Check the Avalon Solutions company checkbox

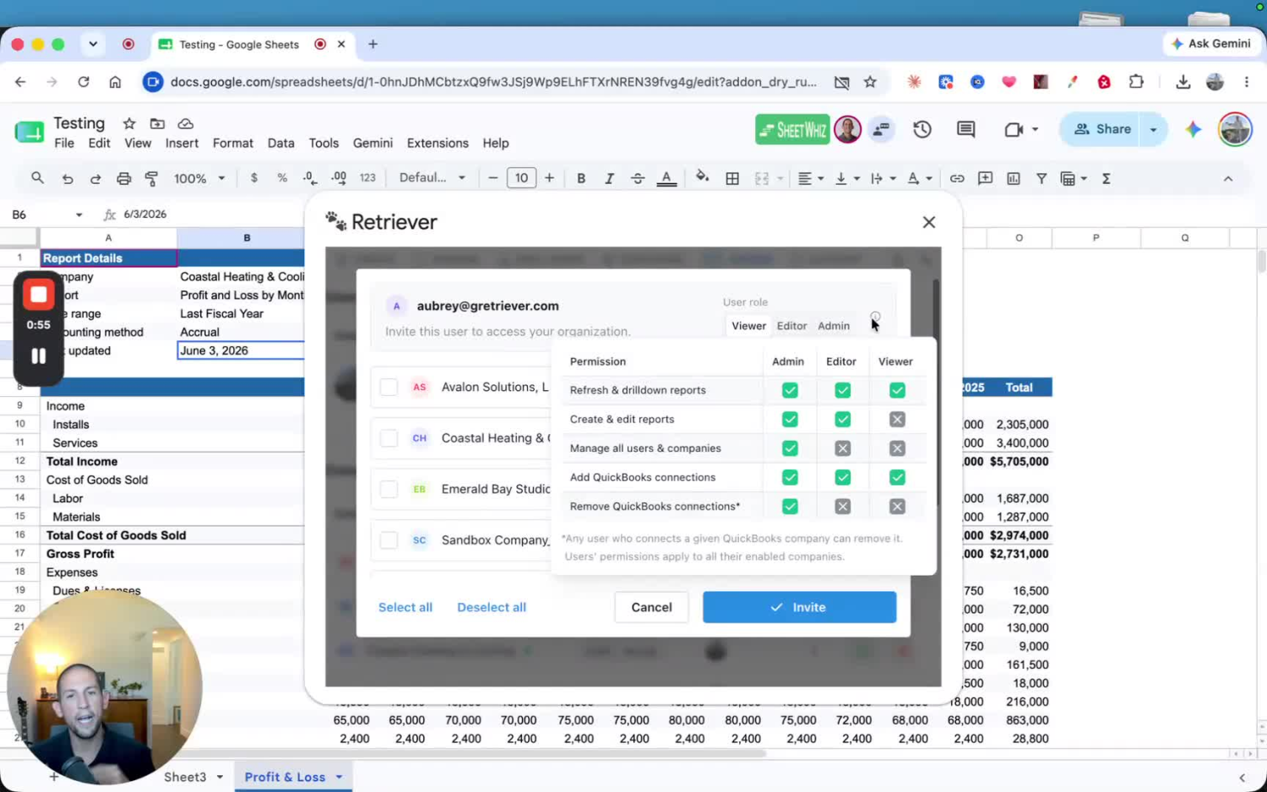389,388
